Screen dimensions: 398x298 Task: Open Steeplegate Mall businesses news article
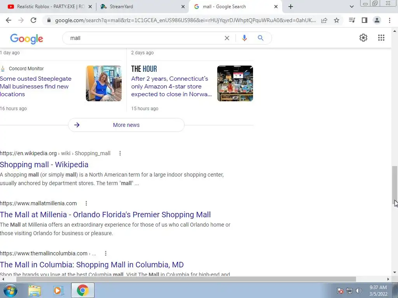[x=35, y=87]
